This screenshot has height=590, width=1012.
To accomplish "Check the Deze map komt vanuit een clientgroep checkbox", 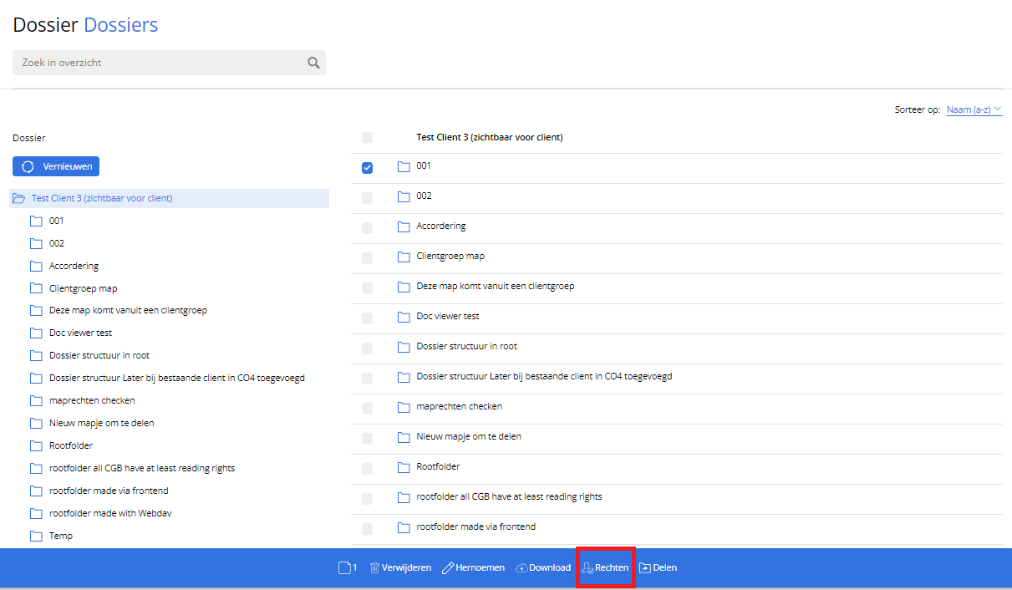I will (x=367, y=288).
